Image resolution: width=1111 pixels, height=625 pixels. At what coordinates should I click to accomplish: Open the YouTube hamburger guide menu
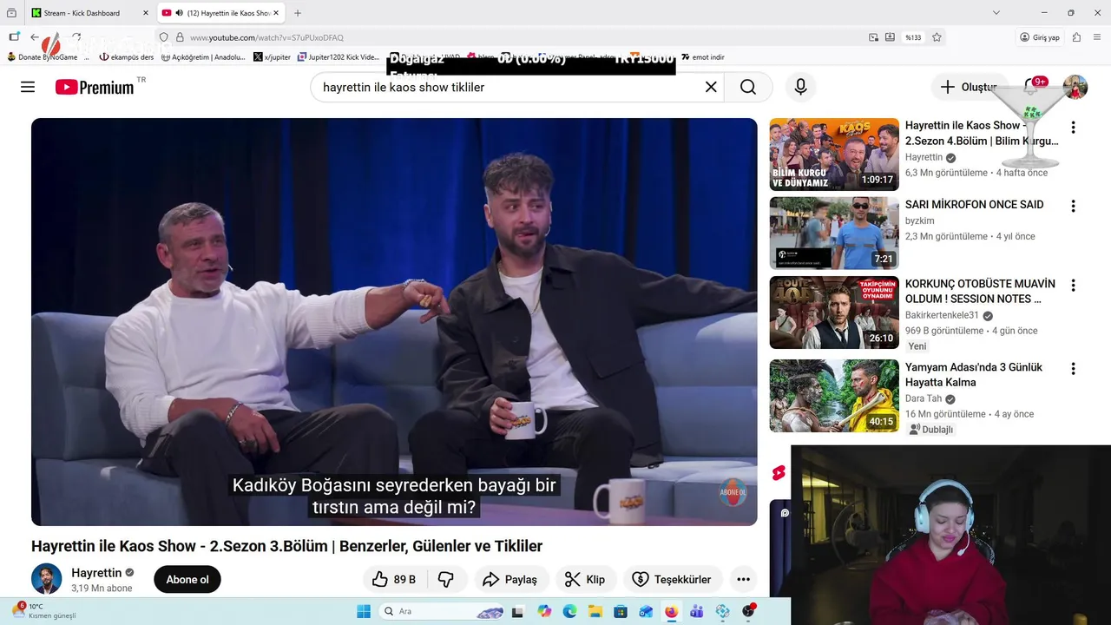(28, 87)
